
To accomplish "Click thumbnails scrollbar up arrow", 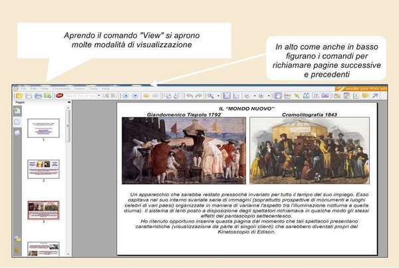I will pos(68,108).
